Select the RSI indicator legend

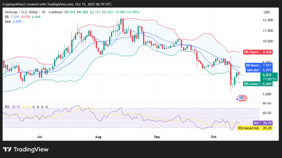[7, 107]
